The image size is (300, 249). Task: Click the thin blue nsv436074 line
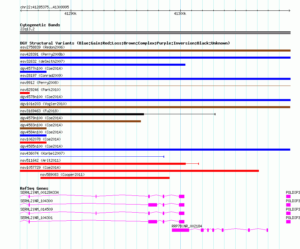[x=92, y=157]
